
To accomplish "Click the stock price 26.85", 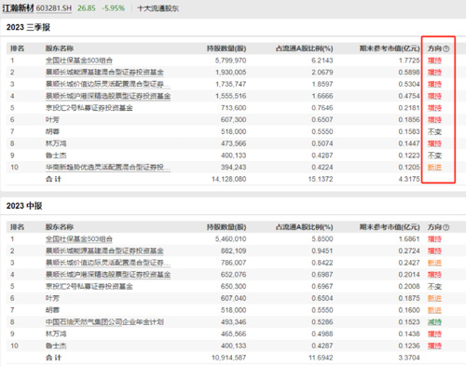I will (x=87, y=8).
